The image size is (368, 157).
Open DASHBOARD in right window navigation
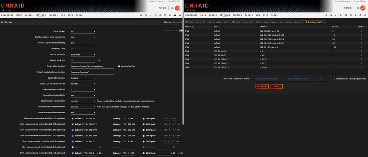point(191,15)
